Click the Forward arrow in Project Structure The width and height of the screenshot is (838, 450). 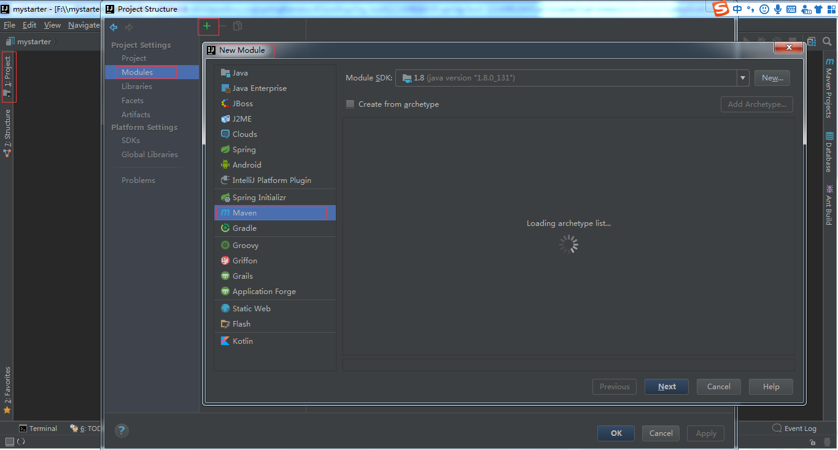click(129, 27)
